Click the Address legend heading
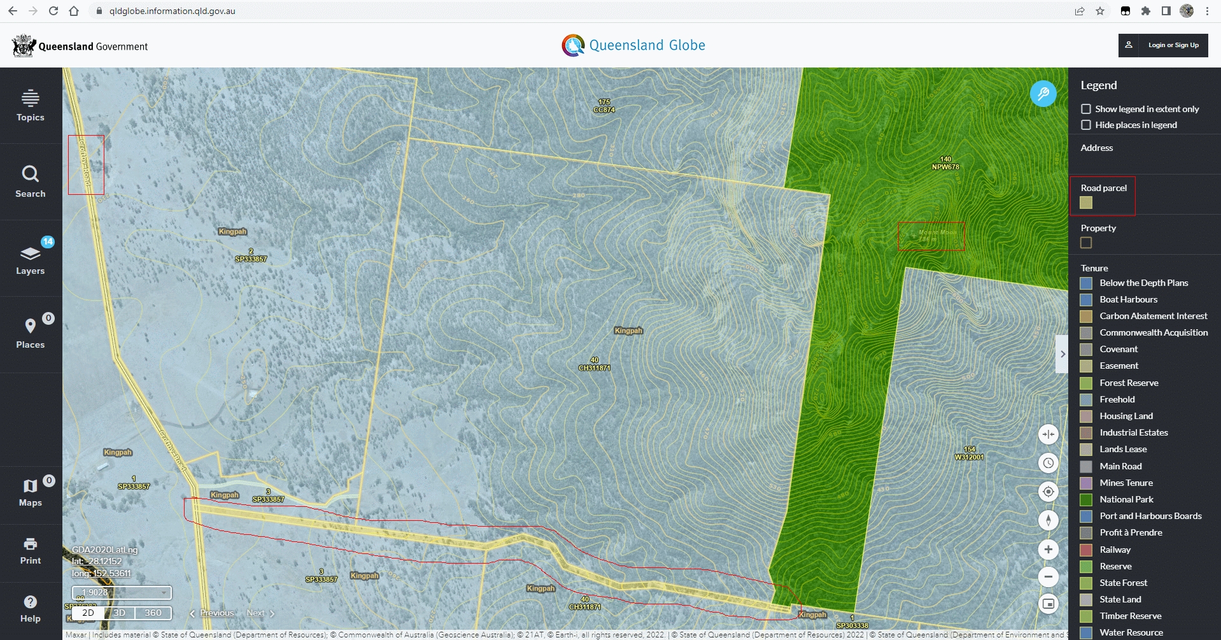The image size is (1221, 640). 1097,148
